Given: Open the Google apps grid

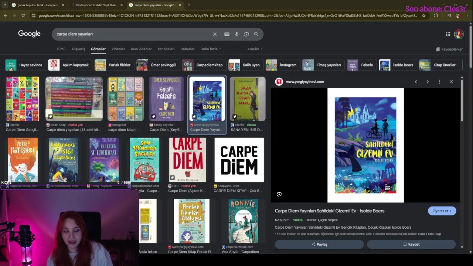Looking at the screenshot, I should pyautogui.click(x=448, y=34).
